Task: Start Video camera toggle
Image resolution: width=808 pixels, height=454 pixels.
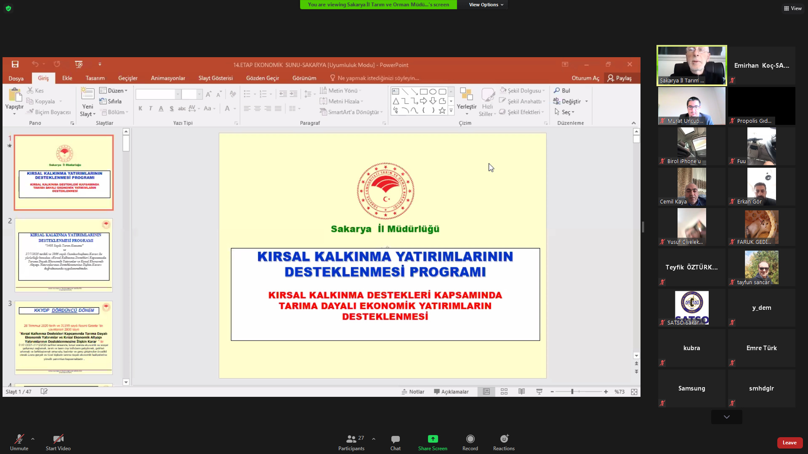Action: point(58,439)
